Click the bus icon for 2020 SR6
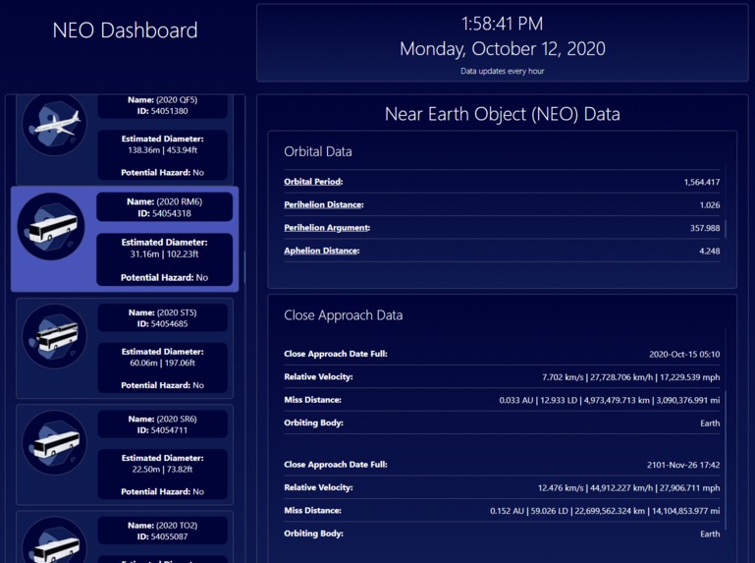Screen dimensions: 755x563 tap(54, 442)
